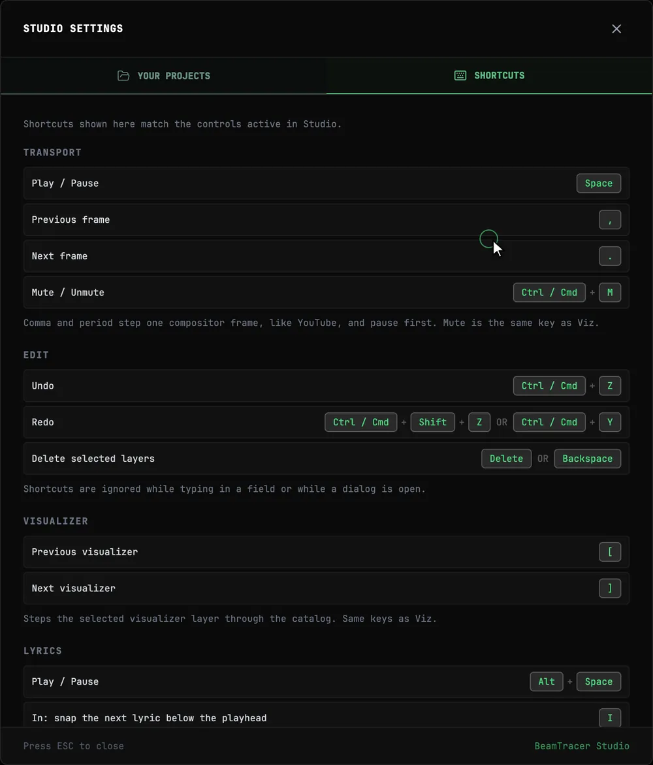This screenshot has width=653, height=765.
Task: Select the Transport Play / Pause row label
Action: (65, 184)
